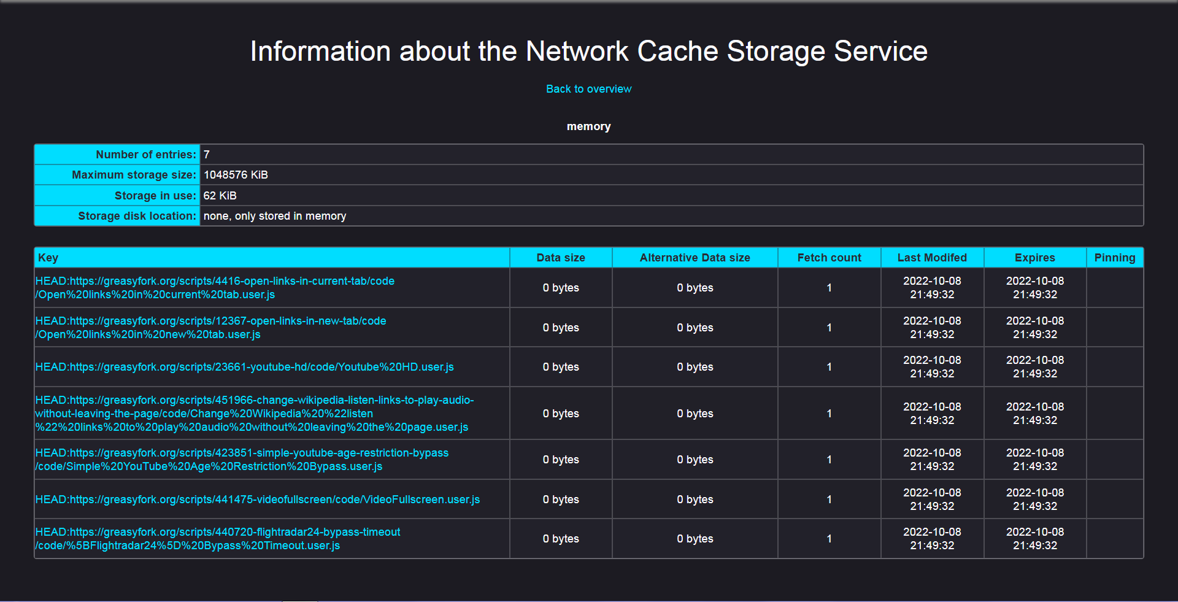
Task: Select the 'none, only stored in memory' text
Action: [x=275, y=216]
